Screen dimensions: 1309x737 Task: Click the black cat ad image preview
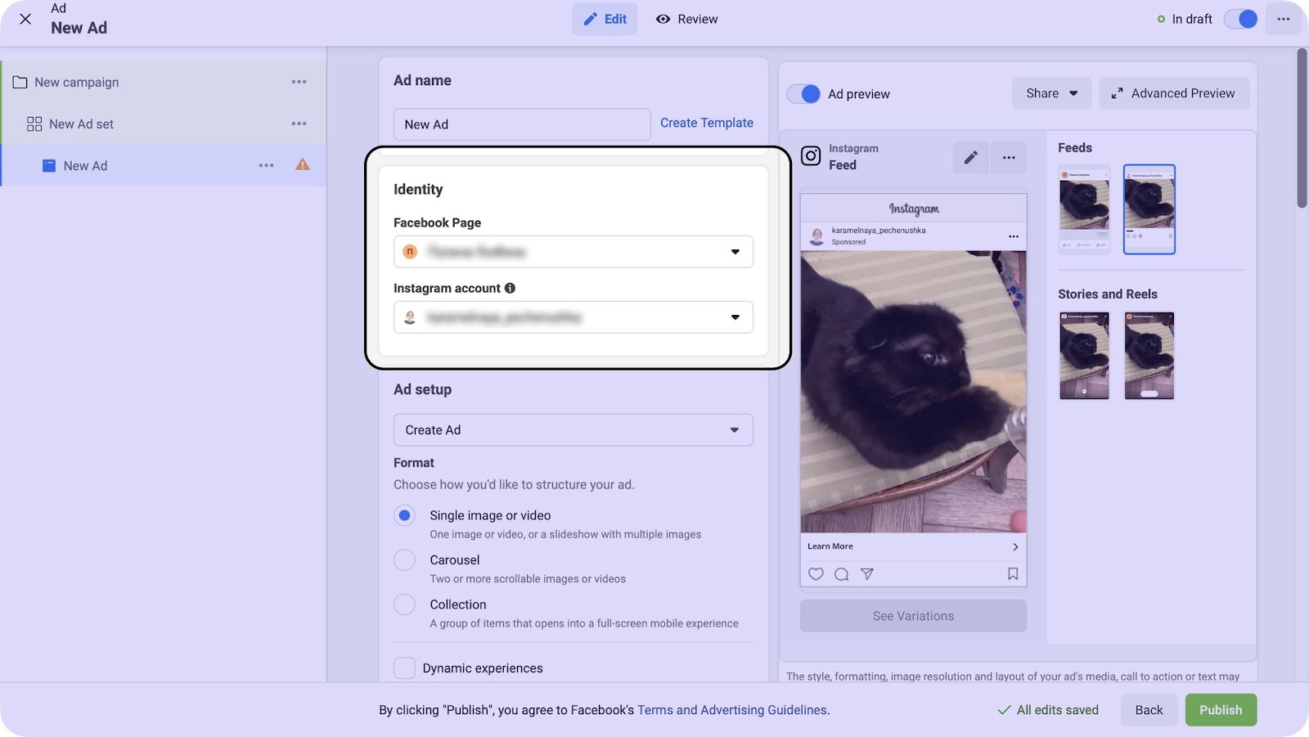coord(913,392)
